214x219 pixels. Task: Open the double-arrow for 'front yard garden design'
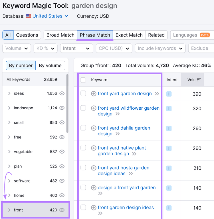point(157,94)
